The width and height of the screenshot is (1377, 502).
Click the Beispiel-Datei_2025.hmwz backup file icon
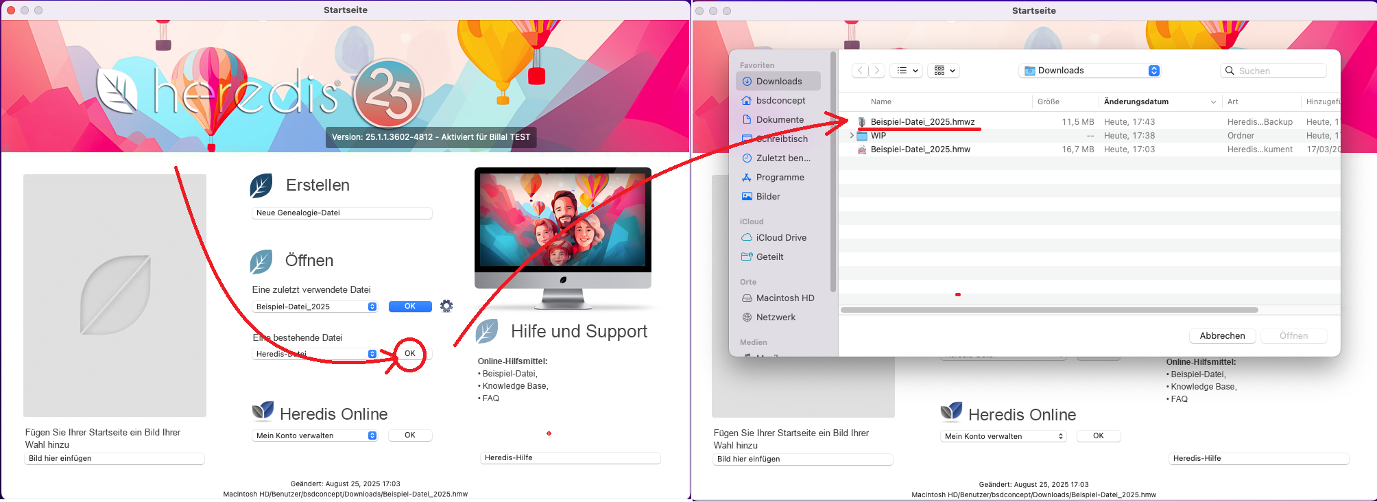[862, 122]
